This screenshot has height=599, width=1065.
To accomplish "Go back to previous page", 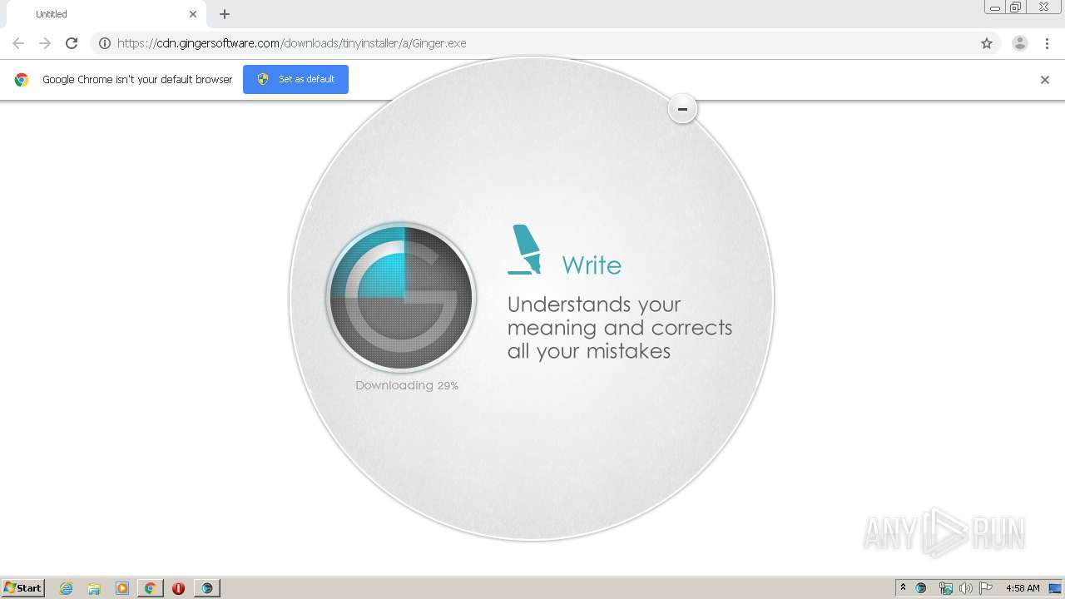I will [x=18, y=43].
